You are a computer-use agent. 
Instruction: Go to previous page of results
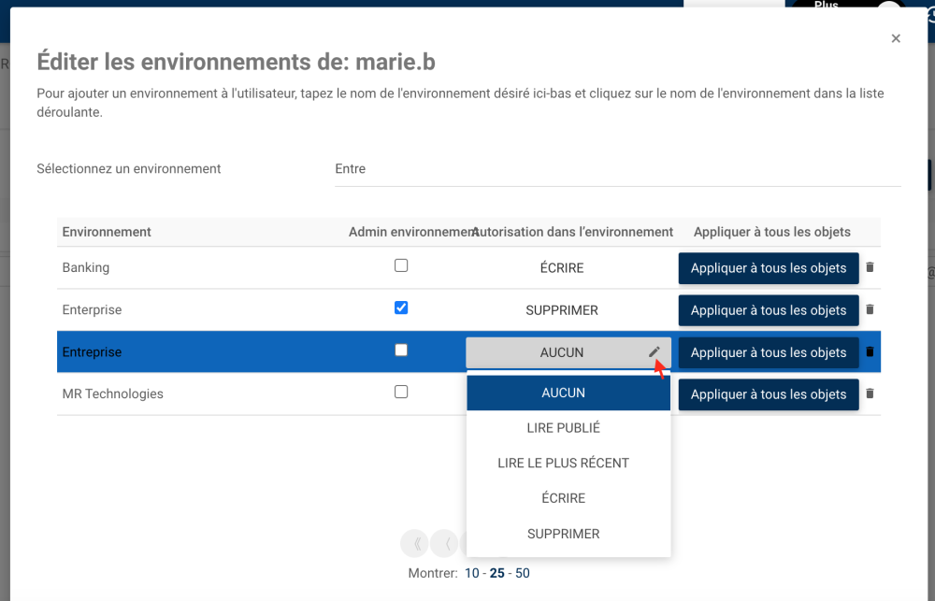pos(445,544)
